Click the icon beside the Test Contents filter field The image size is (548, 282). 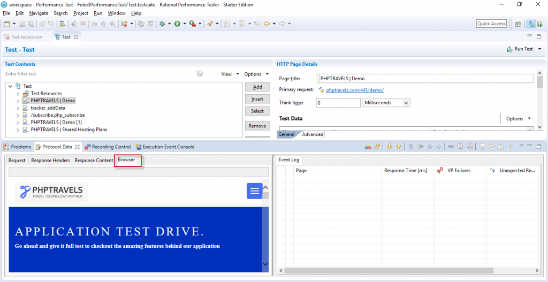(x=200, y=74)
